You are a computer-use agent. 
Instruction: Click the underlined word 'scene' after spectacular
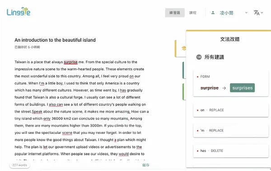pyautogui.click(x=67, y=133)
